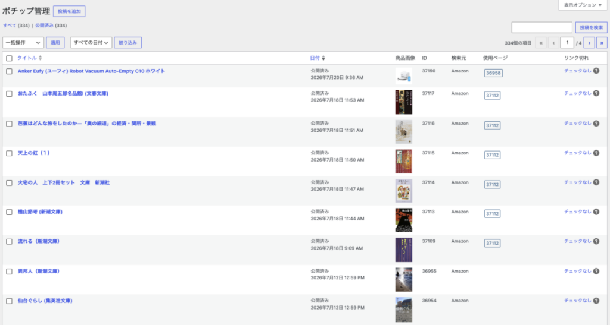Tick the select-all checkbox in header
The image size is (610, 325).
click(x=10, y=58)
